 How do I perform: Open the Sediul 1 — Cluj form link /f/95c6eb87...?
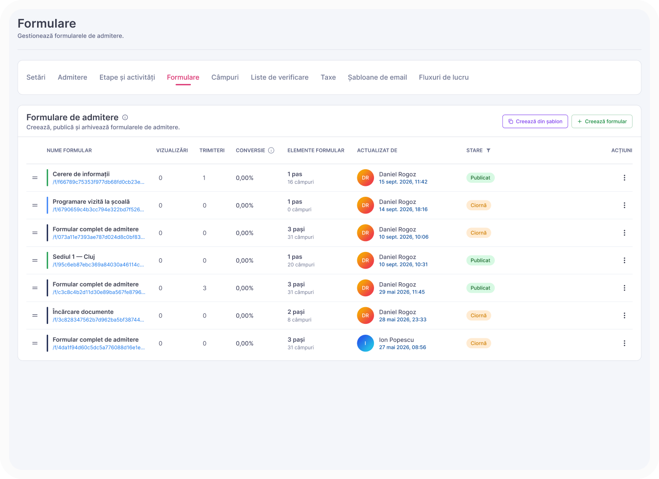click(99, 265)
